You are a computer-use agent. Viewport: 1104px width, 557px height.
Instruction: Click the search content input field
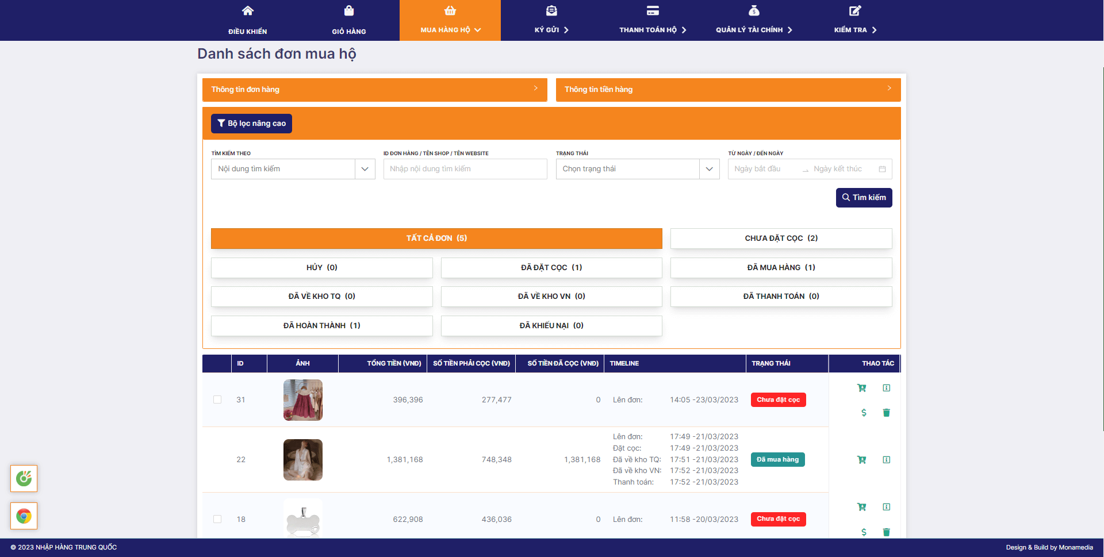pos(465,169)
